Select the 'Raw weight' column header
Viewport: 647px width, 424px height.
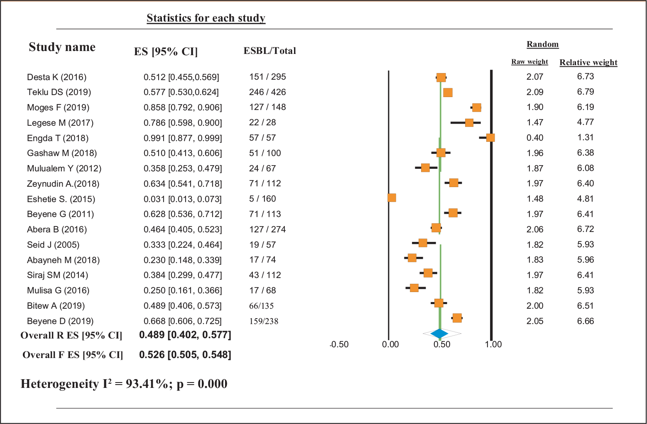point(529,62)
